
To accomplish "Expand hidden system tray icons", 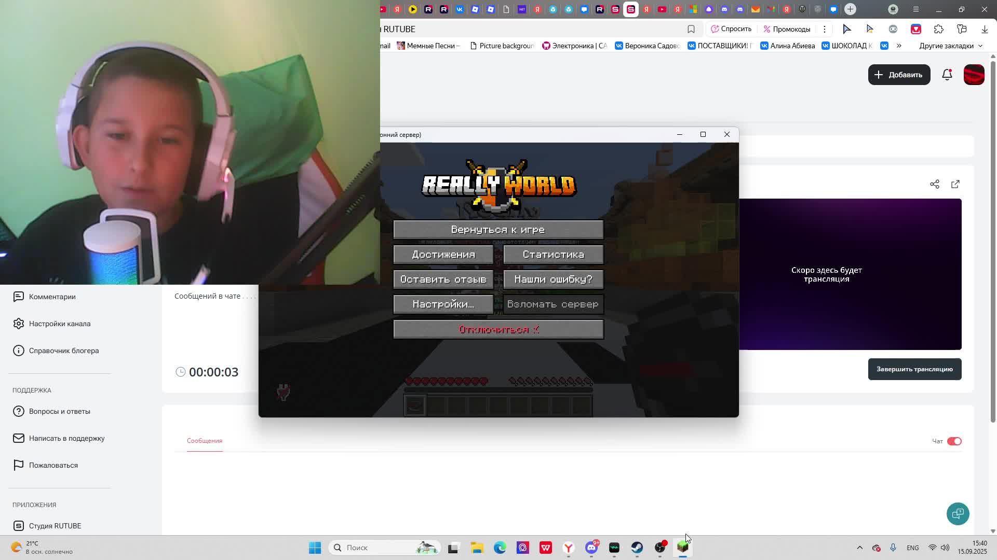I will (859, 548).
